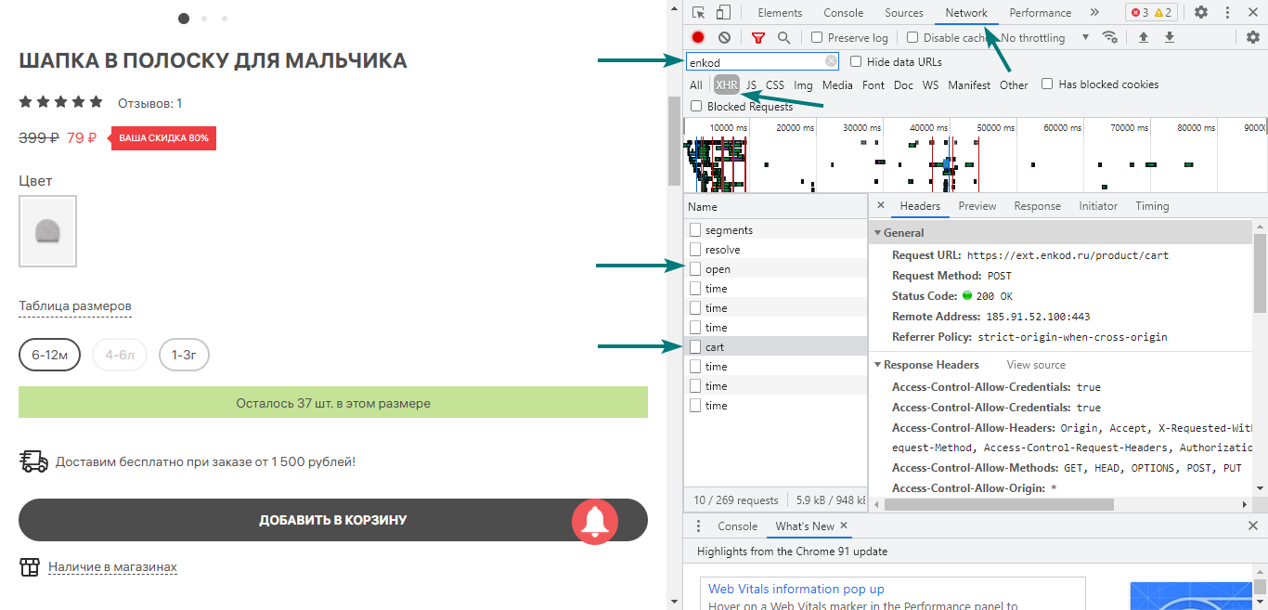Import HAR file upload arrow icon
Image resolution: width=1268 pixels, height=610 pixels.
pos(1144,37)
